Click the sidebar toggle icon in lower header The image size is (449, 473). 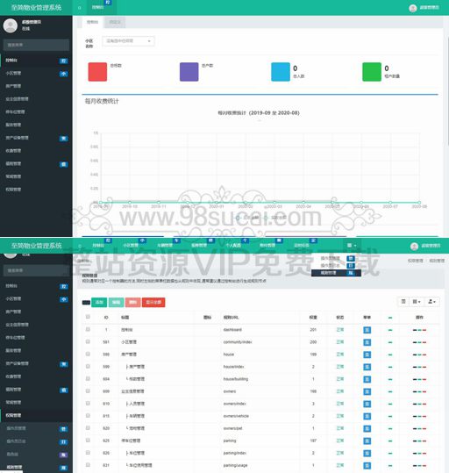tap(80, 246)
